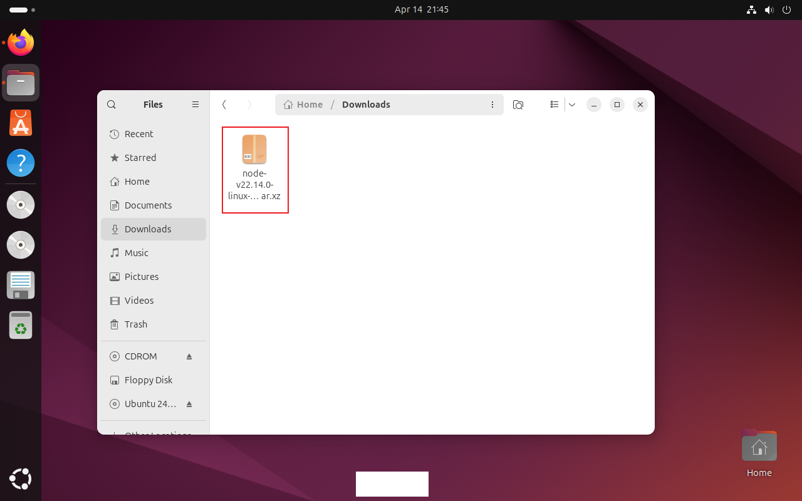
Task: Eject the CDROM drive
Action: tap(189, 356)
